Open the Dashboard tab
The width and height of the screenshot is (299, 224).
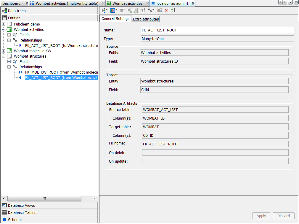point(12,3)
